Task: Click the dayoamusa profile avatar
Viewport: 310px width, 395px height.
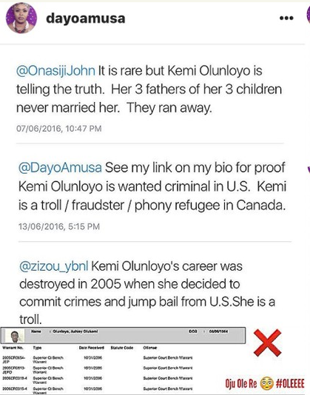Action: pyautogui.click(x=21, y=18)
